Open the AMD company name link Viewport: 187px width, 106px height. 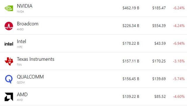click(x=22, y=95)
